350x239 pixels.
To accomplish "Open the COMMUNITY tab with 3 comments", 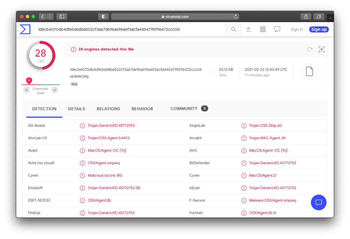I will click(x=184, y=108).
